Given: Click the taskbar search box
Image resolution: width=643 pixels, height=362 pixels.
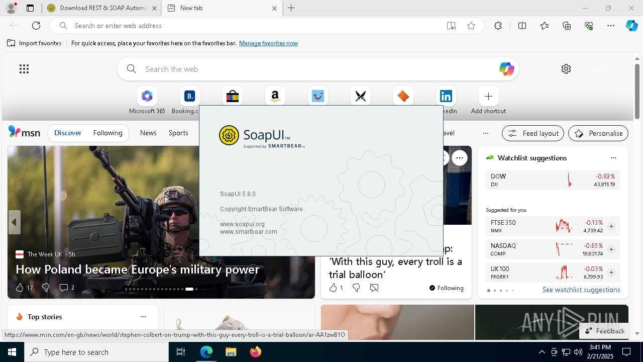Looking at the screenshot, I should [96, 352].
